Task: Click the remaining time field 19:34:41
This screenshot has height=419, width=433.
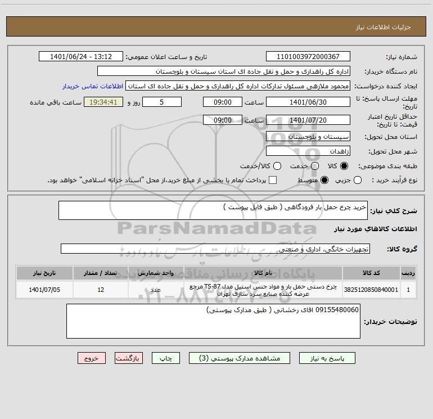Action: point(103,102)
